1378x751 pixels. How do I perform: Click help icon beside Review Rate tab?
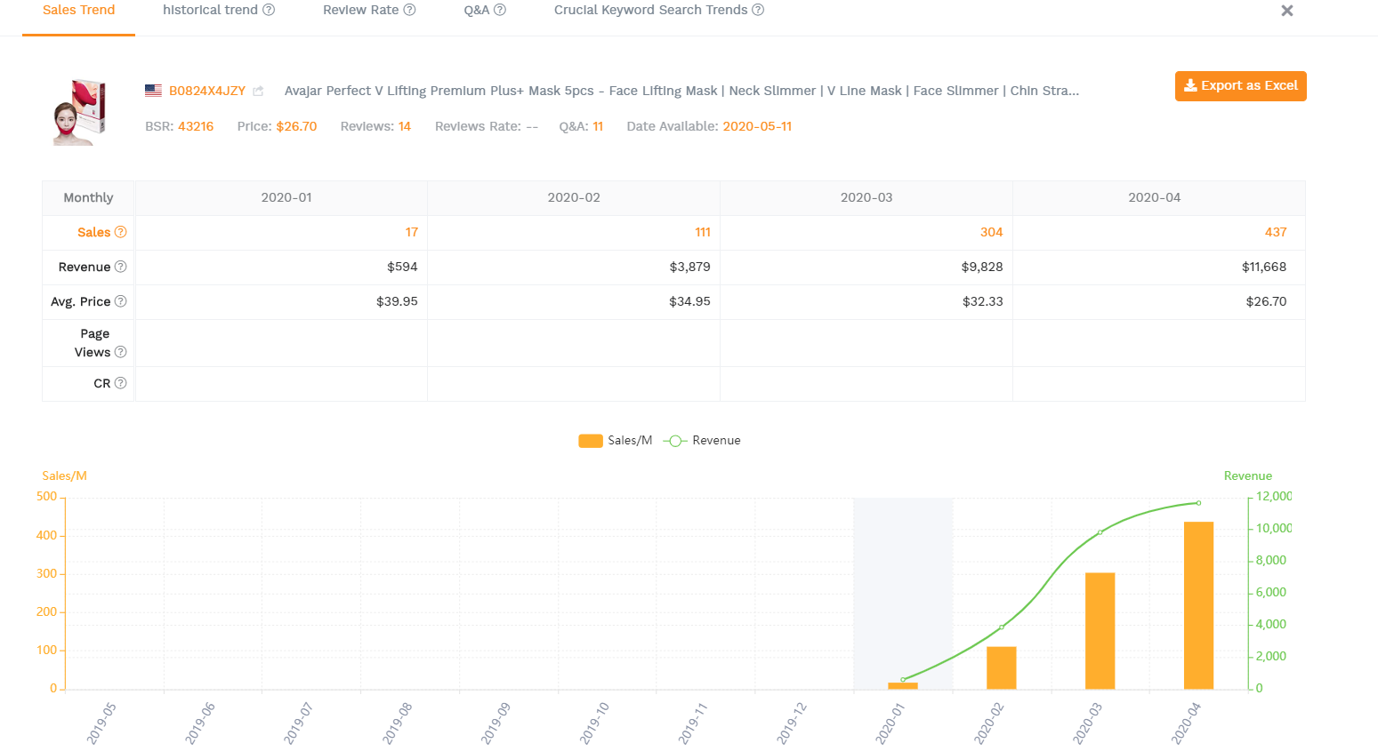coord(409,10)
